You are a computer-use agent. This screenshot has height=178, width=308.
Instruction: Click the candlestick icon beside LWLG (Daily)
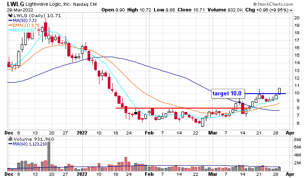click(10, 15)
